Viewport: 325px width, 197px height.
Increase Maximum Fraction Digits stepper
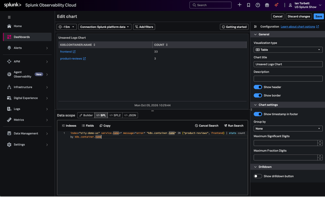tap(320, 156)
